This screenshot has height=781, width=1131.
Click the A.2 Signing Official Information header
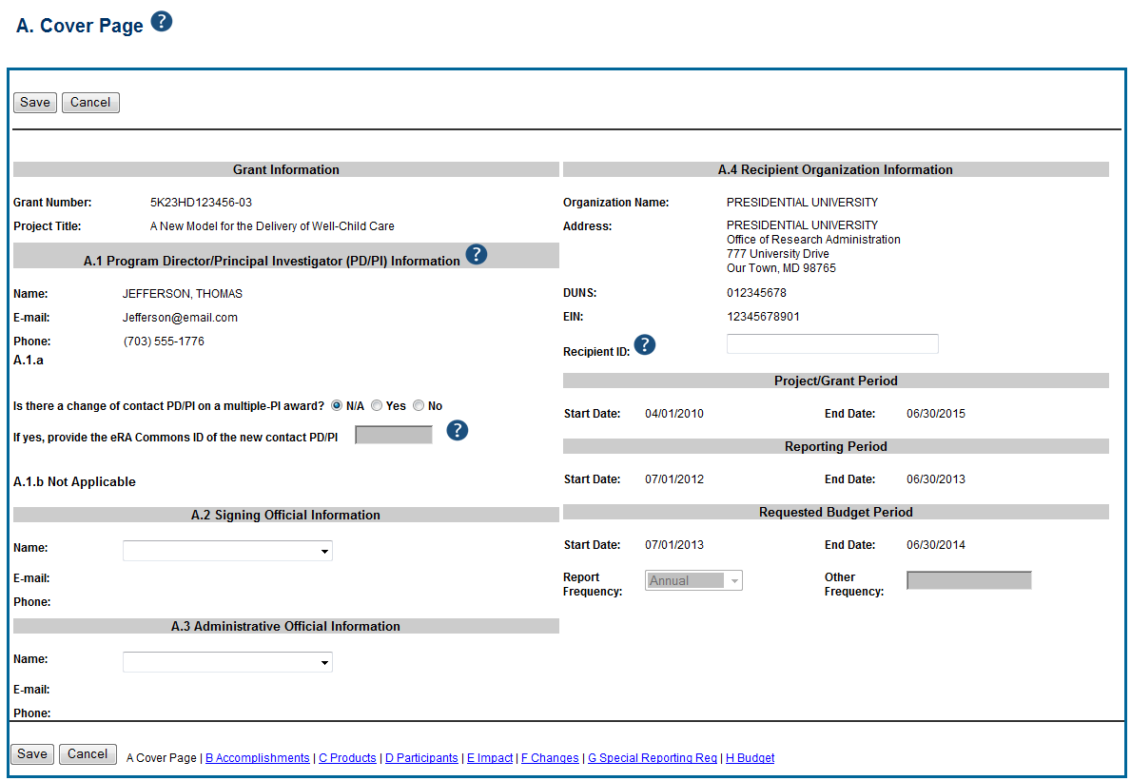285,515
